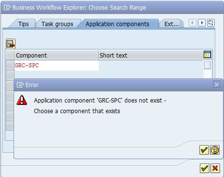
Task: Show previous tabs with left arrow
Action: pos(193,23)
